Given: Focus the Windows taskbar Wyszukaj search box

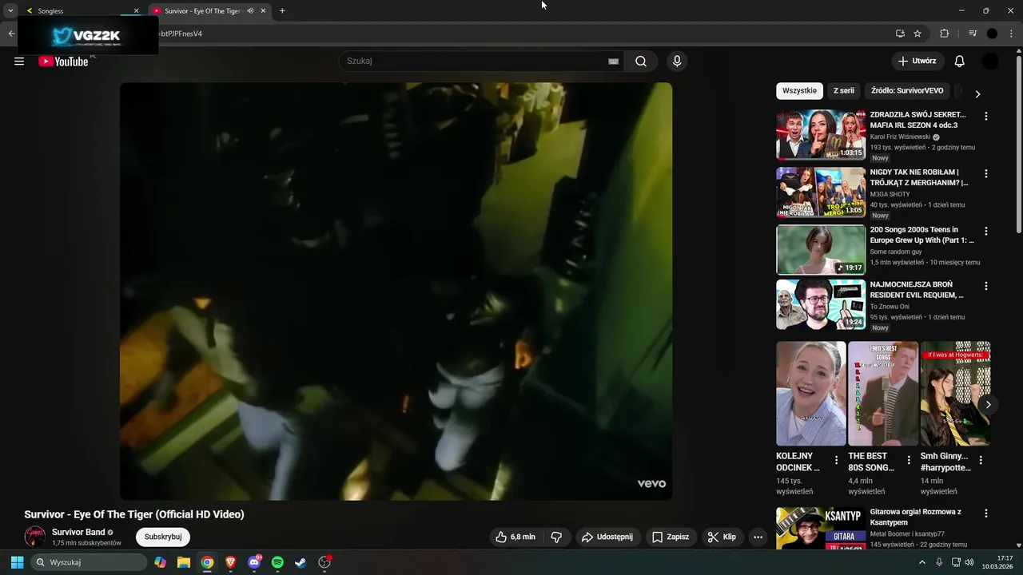Looking at the screenshot, I should tap(89, 562).
